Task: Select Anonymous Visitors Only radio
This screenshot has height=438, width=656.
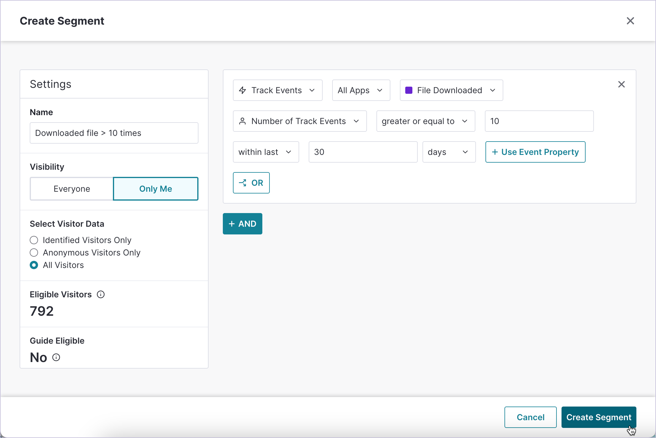Action: pos(34,253)
